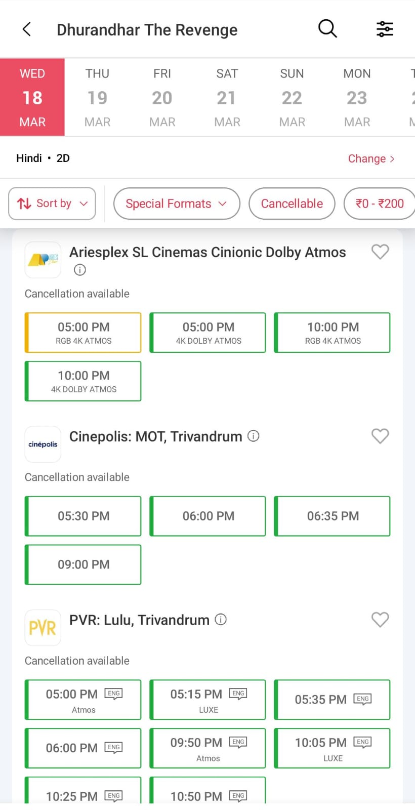Go back using the back arrow
Viewport: 415px width, 810px height.
[x=27, y=29]
